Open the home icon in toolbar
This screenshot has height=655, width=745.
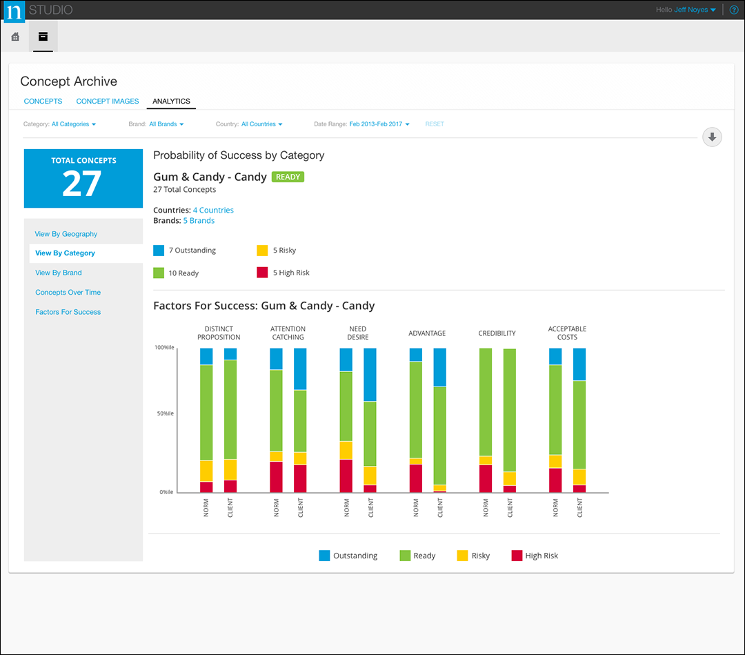[x=15, y=37]
